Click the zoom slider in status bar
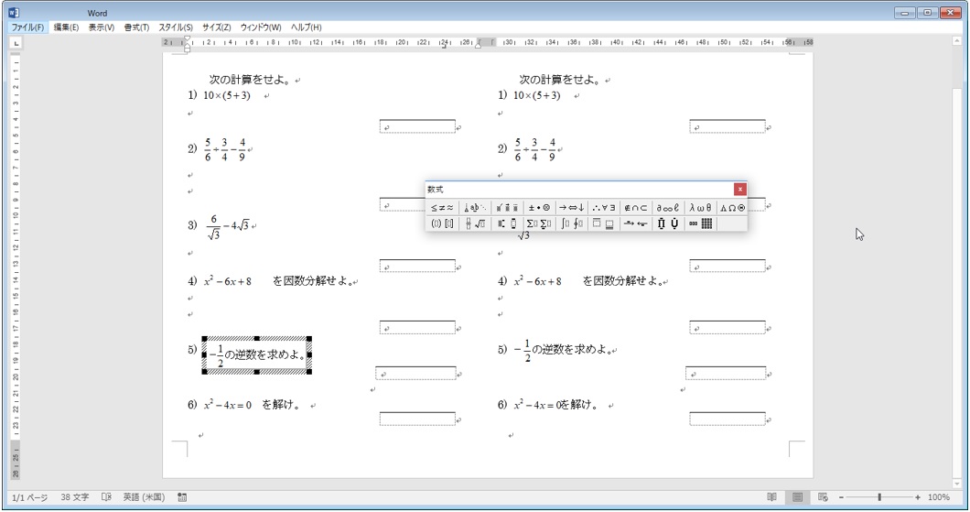Screen dimensions: 970x512 [879, 497]
